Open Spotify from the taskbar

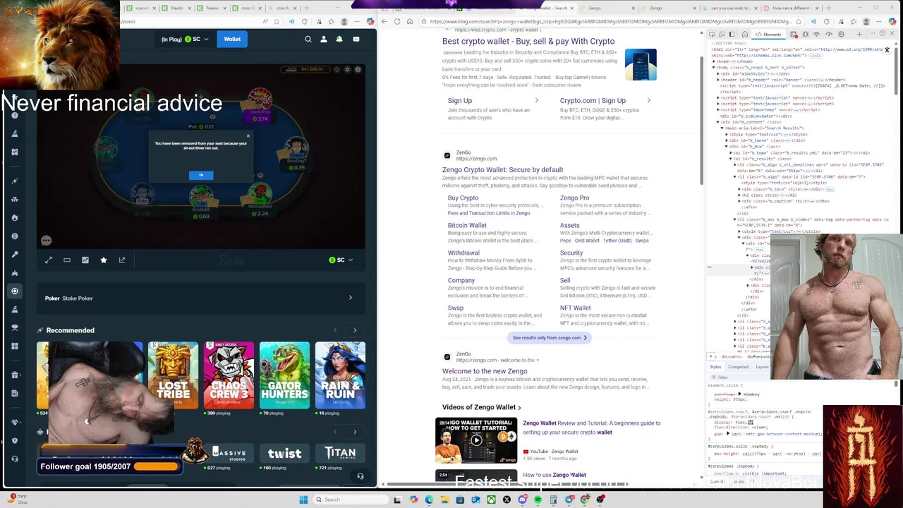tap(538, 500)
